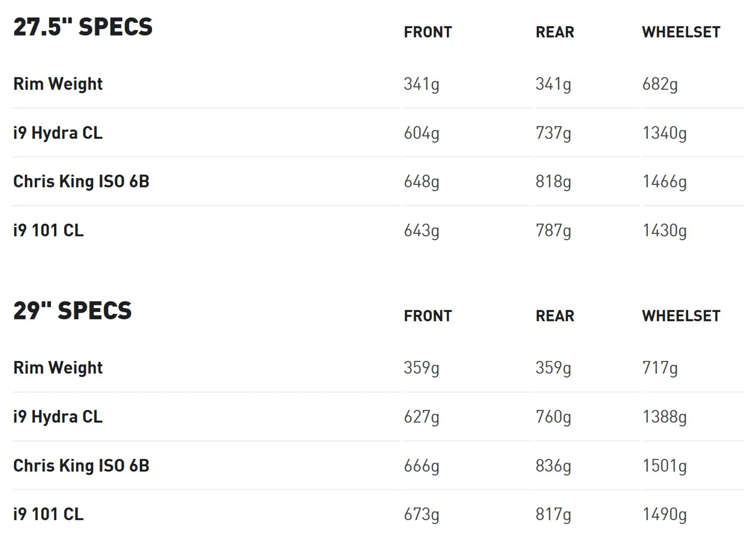
Task: Select the FRONT column header in 27.5" table
Action: [x=428, y=32]
